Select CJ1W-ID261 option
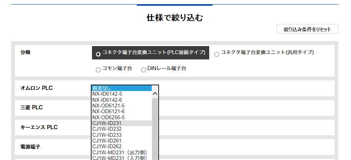The width and height of the screenshot is (351, 160). (x=121, y=141)
